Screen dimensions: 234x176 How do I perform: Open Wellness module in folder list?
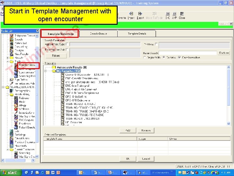click(x=24, y=109)
